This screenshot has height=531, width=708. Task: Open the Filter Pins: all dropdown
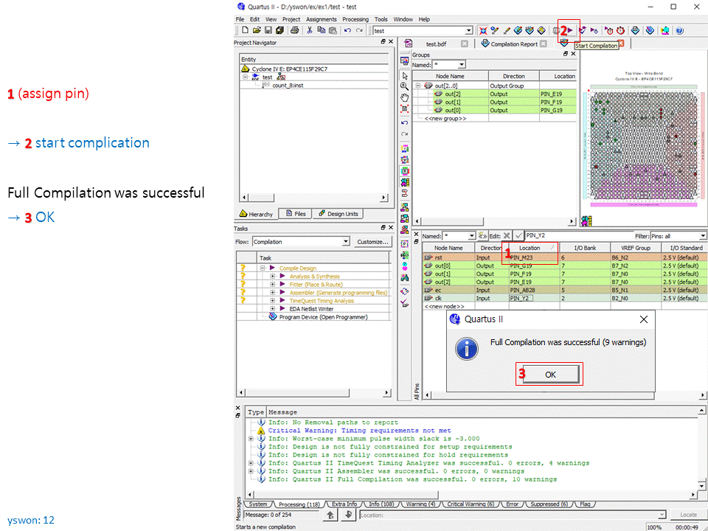tap(703, 236)
